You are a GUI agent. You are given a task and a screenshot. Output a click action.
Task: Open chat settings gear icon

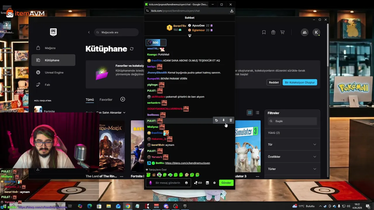(214, 183)
